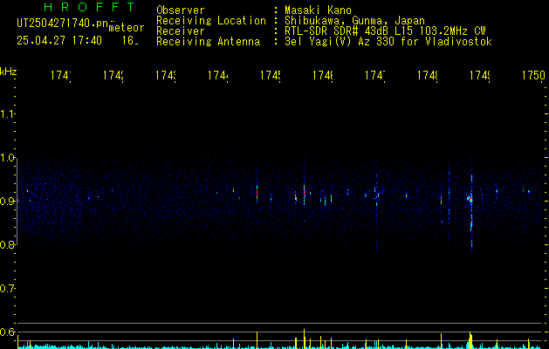Click the 1750 time axis marker

pos(533,75)
